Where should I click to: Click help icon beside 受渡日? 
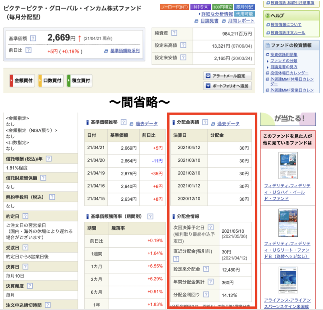(x=25, y=247)
